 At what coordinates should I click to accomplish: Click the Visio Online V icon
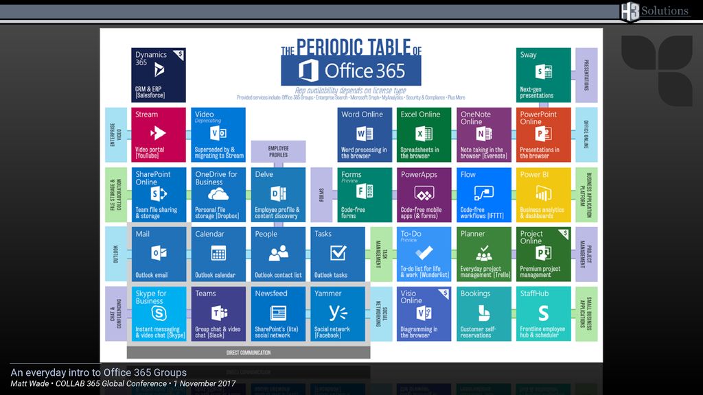[x=424, y=313]
